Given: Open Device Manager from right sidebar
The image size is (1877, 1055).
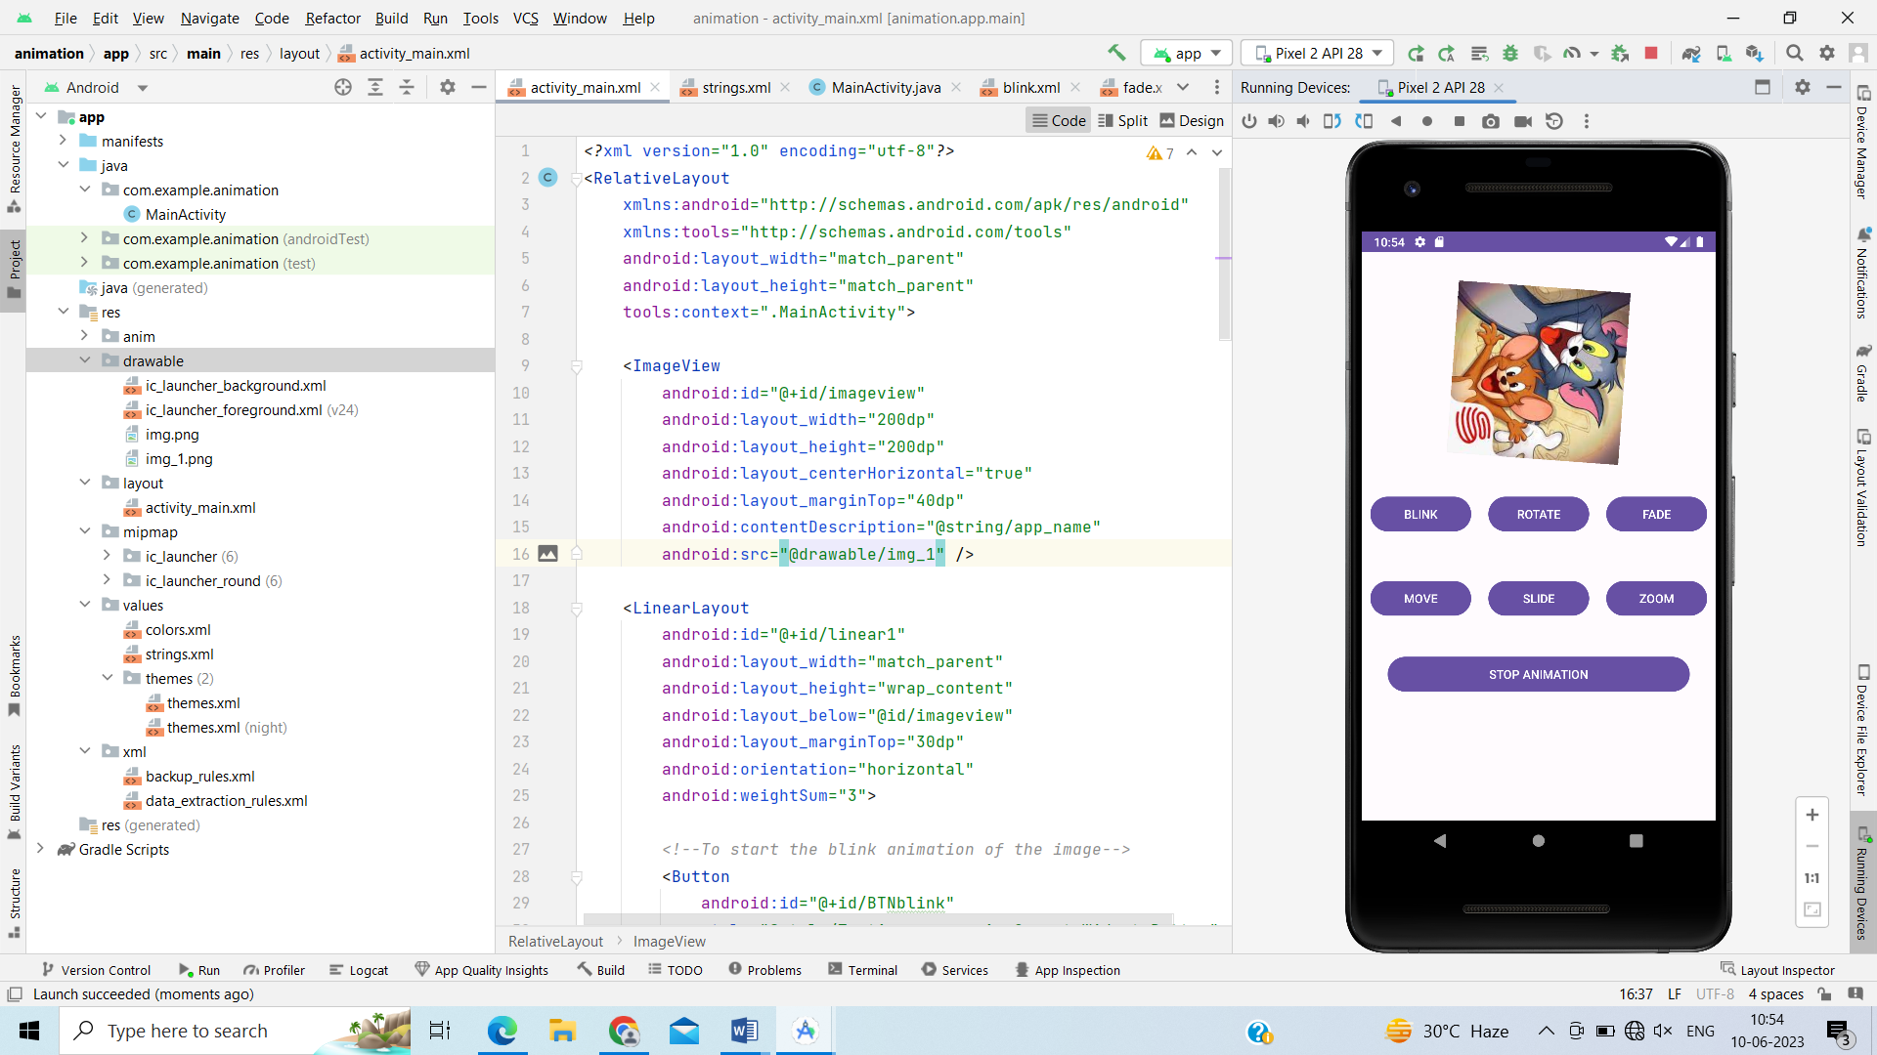Looking at the screenshot, I should coord(1865,147).
